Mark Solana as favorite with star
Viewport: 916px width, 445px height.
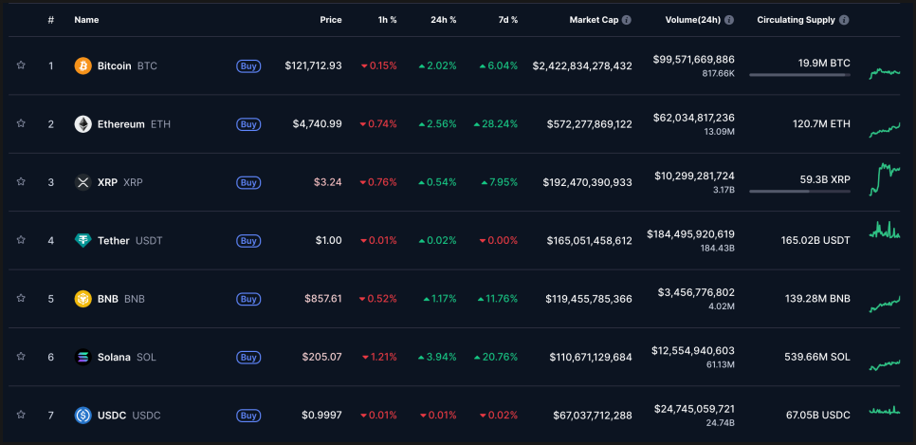tap(21, 356)
